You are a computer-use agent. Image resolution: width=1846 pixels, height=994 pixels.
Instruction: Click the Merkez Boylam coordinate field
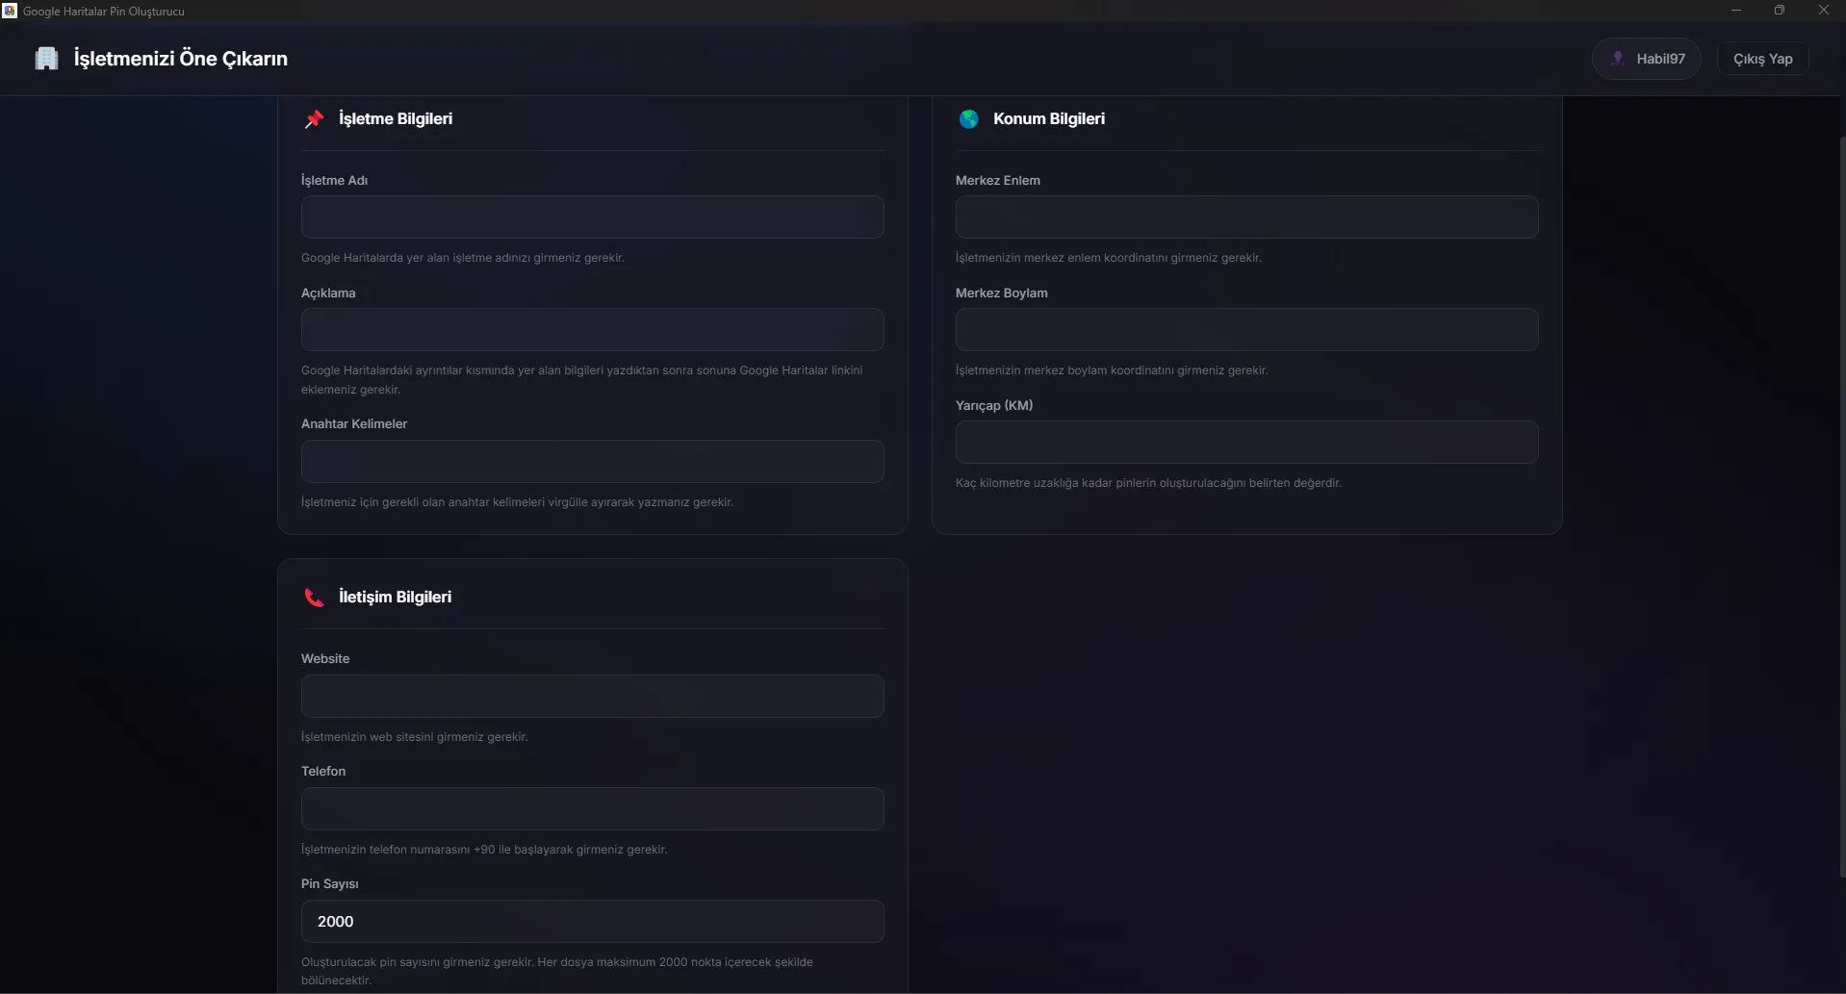point(1246,330)
